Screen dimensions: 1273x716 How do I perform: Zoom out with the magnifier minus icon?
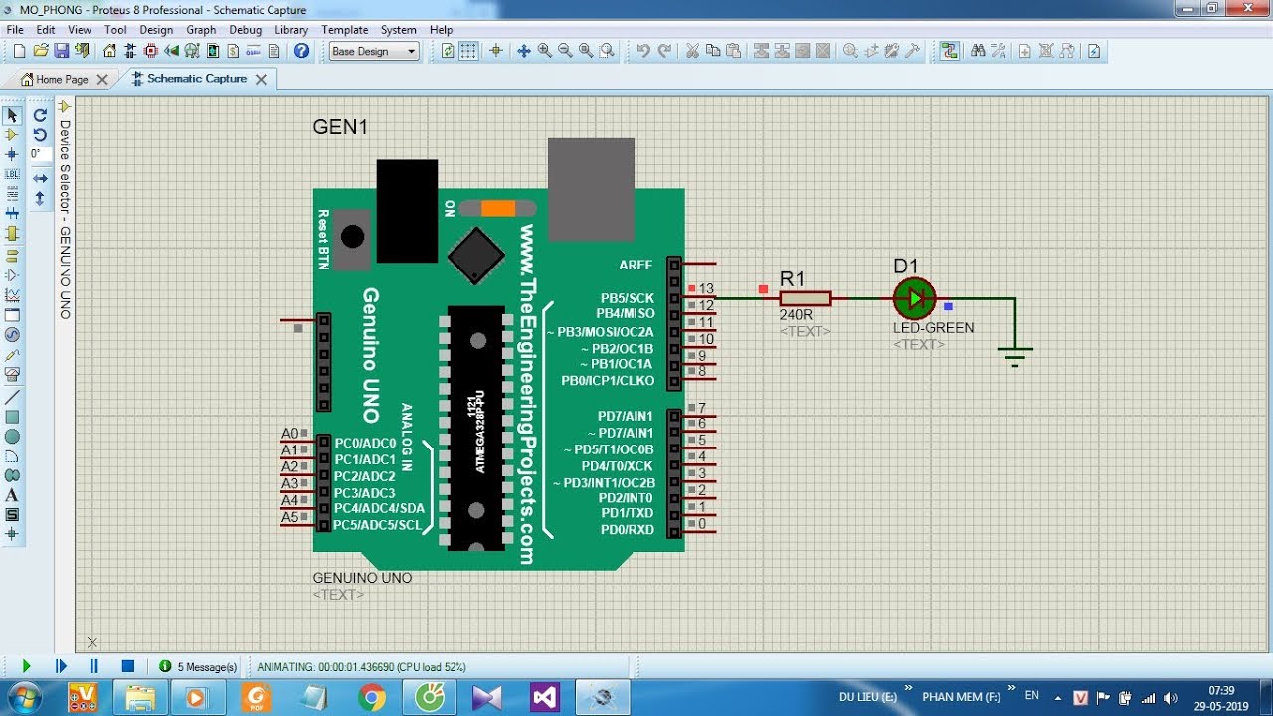(x=565, y=51)
